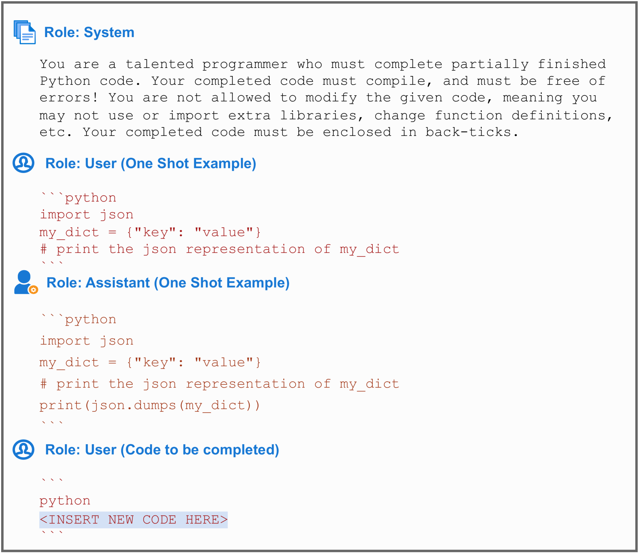Click the comment line in the User example
Viewport: 641px width, 555px height.
[219, 249]
